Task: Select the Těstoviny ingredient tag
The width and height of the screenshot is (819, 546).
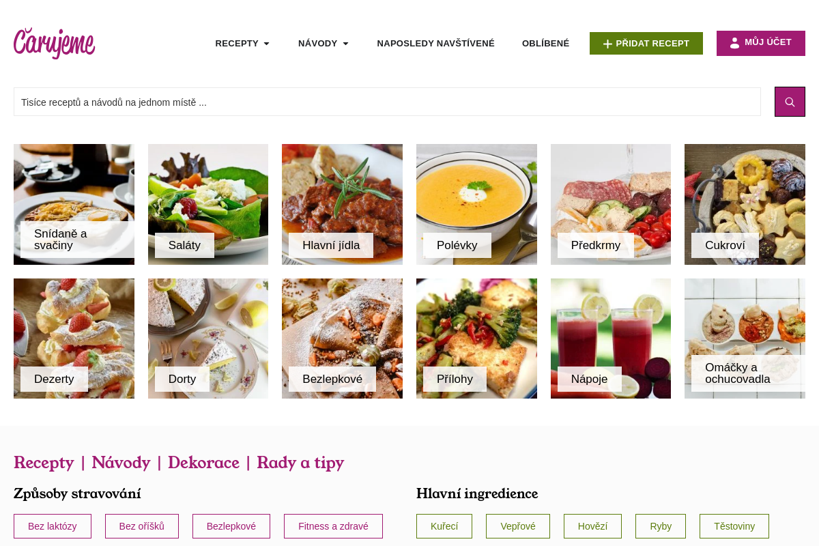Action: [734, 526]
